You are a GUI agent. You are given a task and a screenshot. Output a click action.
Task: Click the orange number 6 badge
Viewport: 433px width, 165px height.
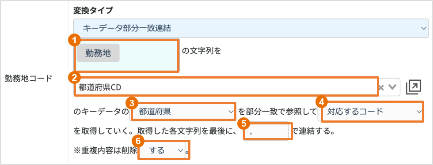[139, 141]
